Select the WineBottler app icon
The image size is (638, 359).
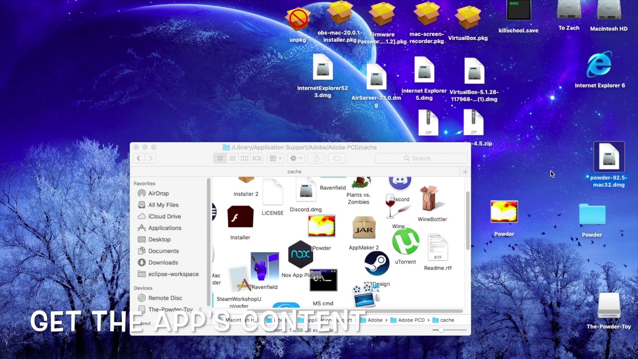431,198
